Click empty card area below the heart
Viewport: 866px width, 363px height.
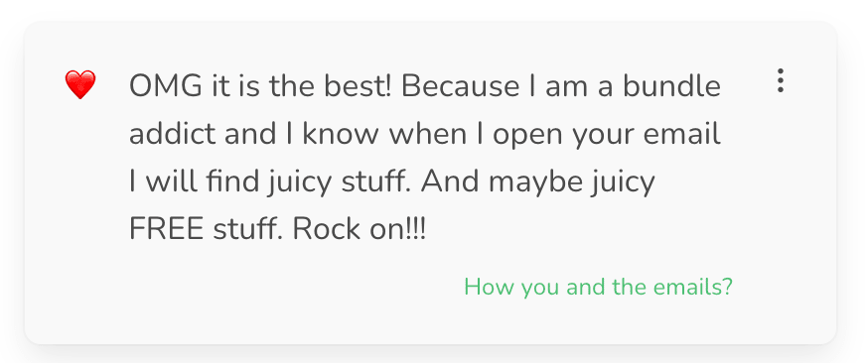[80, 220]
